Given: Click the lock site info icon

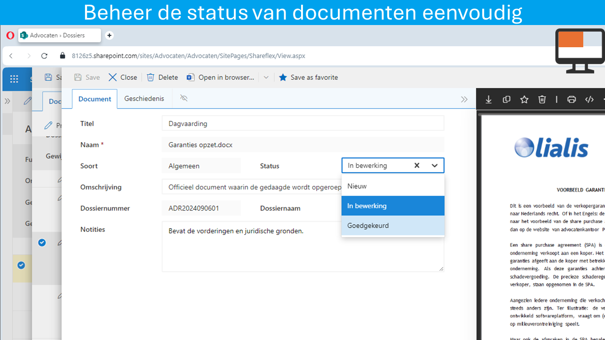Looking at the screenshot, I should tap(62, 56).
